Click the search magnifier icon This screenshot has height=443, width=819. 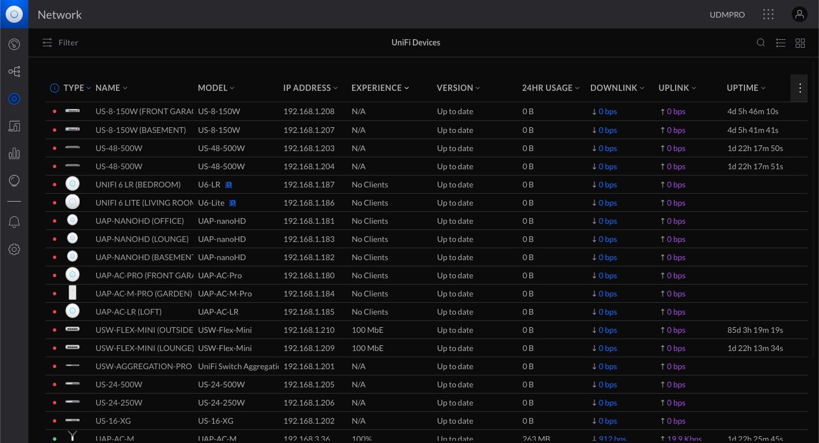point(761,43)
